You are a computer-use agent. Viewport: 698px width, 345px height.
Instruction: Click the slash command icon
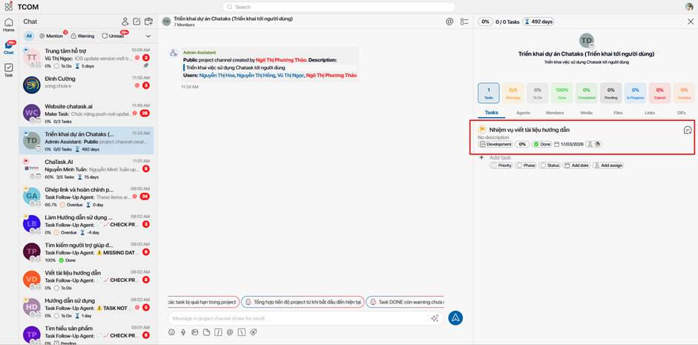coord(218,332)
